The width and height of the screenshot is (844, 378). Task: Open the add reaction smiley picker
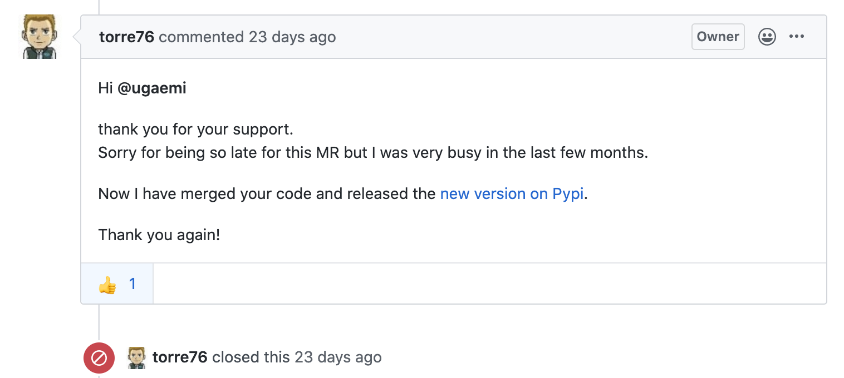767,37
